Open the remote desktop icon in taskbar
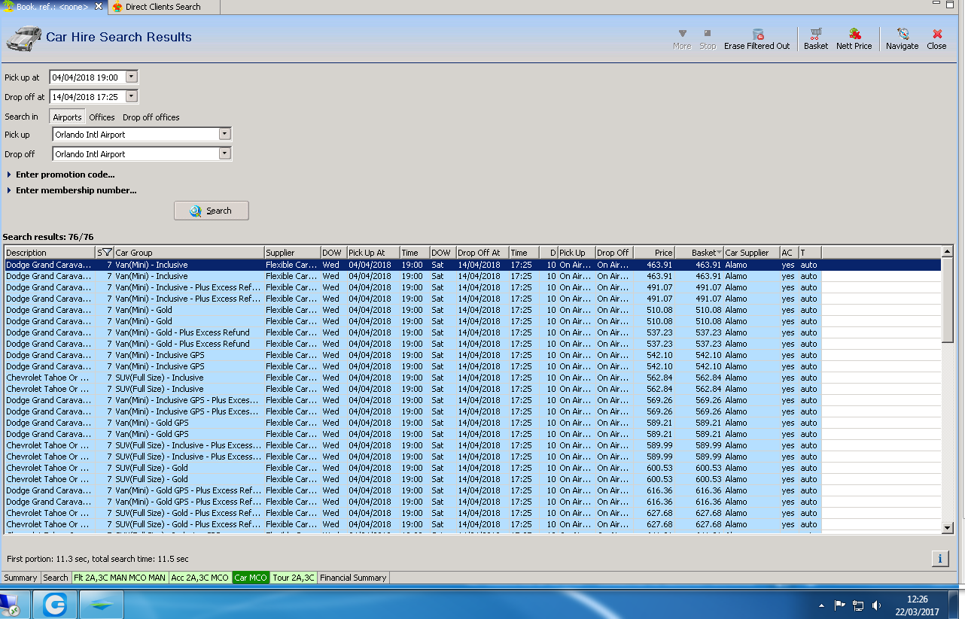Image resolution: width=965 pixels, height=619 pixels. point(10,604)
